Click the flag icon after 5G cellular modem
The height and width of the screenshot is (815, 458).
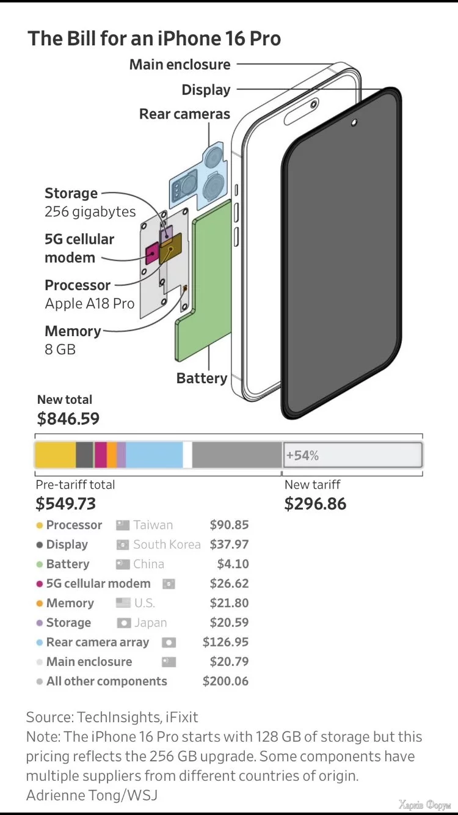169,583
